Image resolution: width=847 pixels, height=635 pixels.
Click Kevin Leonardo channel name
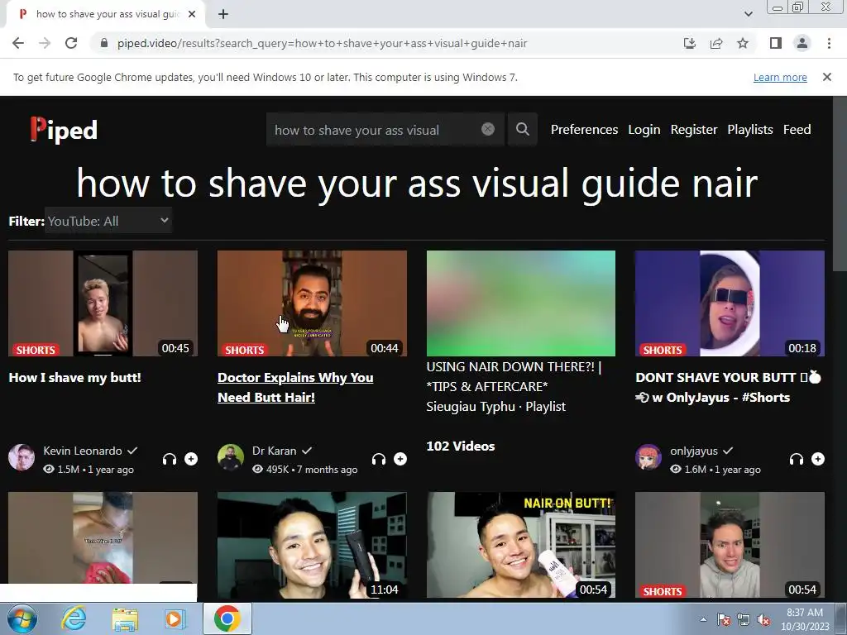point(83,451)
